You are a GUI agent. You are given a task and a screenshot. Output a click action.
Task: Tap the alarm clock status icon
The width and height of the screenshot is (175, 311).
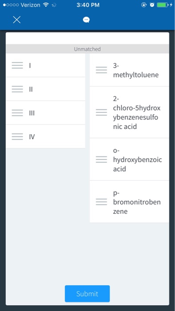click(152, 5)
